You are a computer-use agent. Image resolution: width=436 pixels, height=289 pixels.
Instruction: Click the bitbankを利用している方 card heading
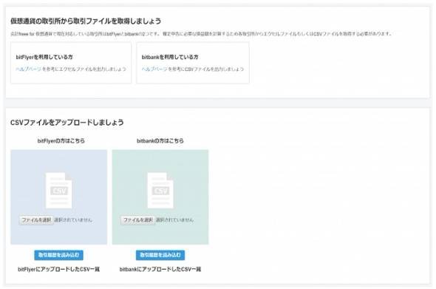(x=170, y=57)
